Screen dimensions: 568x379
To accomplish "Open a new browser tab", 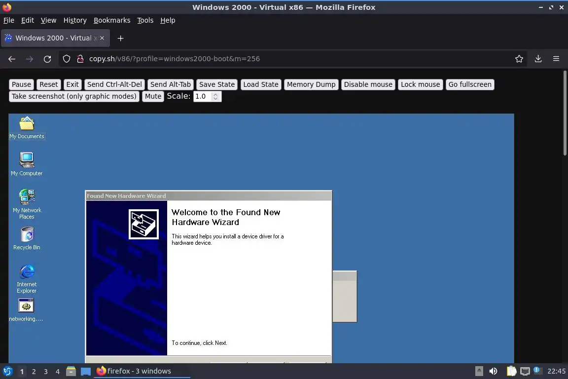I will click(x=121, y=38).
